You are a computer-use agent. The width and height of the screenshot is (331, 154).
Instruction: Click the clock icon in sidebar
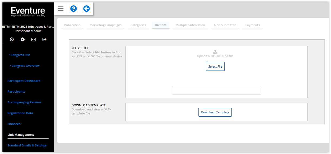coord(12,39)
